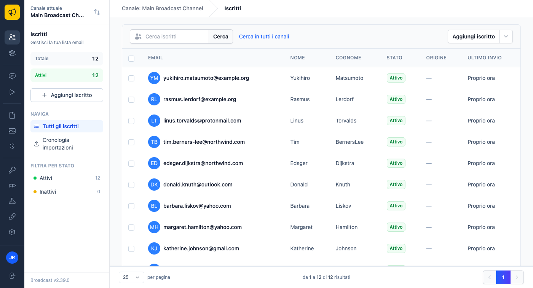The image size is (533, 288).
Task: Click the sidebar Aggiungi iscritto button with the plus sign
Action: (x=67, y=95)
